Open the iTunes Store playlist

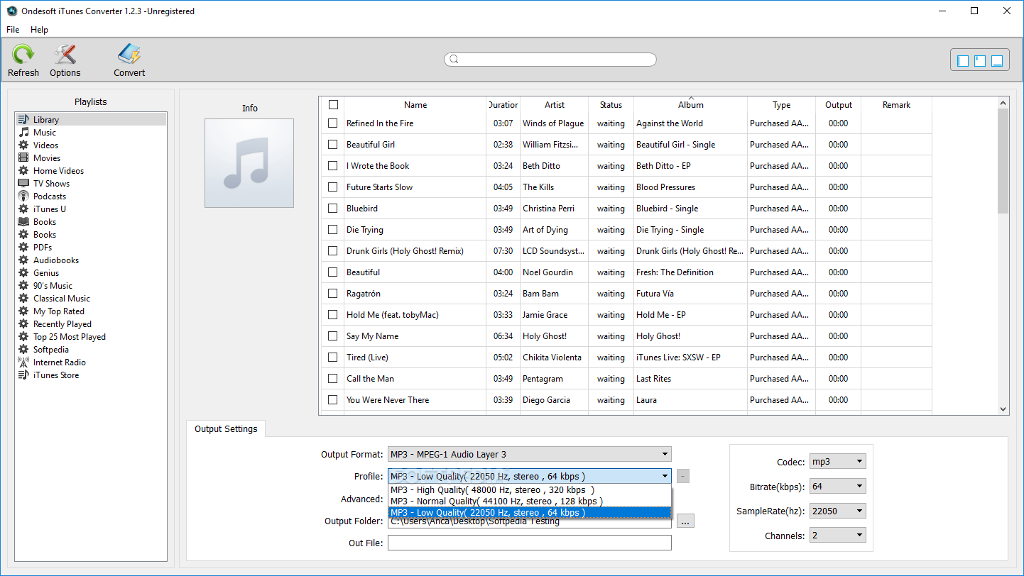(x=91, y=375)
